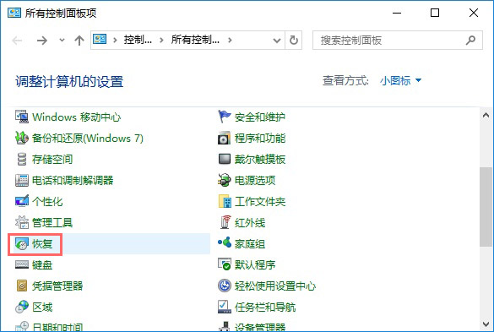Viewport: 494px width, 332px height.
Task: Open the 凭据管理器 credential manager icon
Action: pos(22,286)
